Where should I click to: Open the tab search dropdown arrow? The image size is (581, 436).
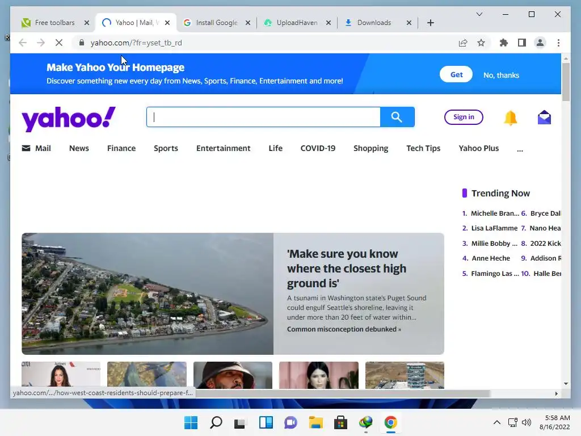[x=479, y=14]
